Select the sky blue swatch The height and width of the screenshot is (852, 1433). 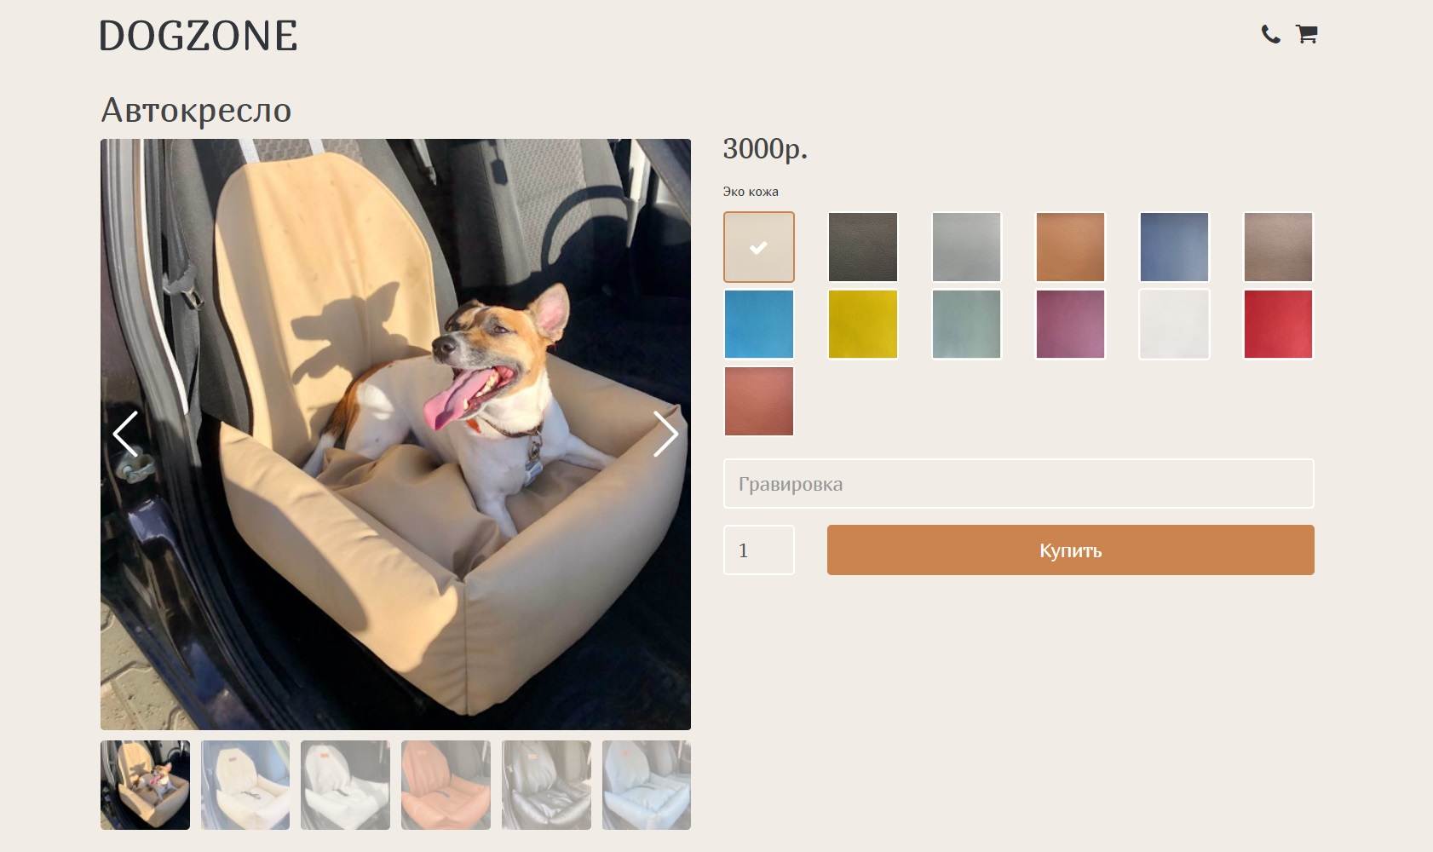[x=759, y=324]
